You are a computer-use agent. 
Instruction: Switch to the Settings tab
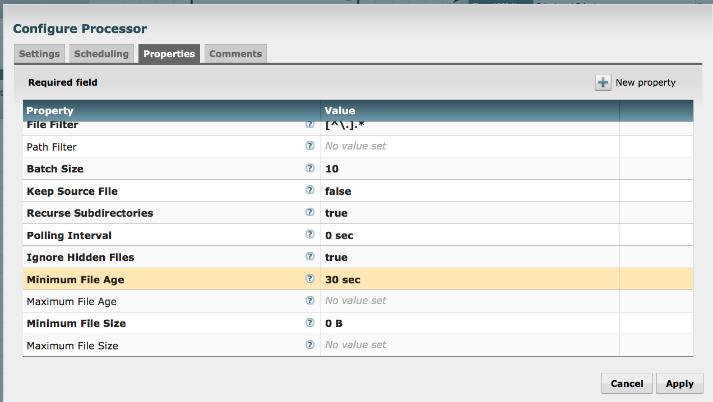39,53
